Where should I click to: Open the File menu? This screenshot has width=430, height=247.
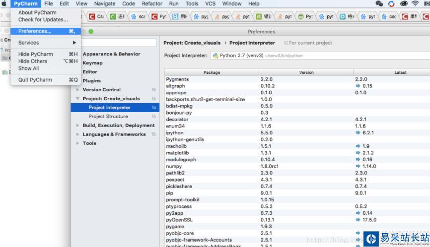point(49,4)
